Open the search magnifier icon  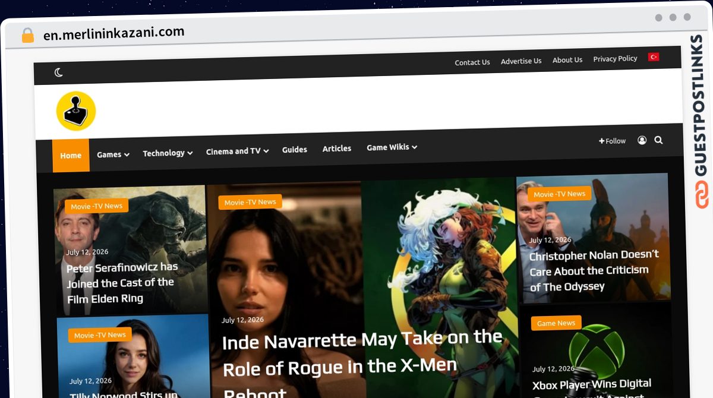pyautogui.click(x=658, y=140)
